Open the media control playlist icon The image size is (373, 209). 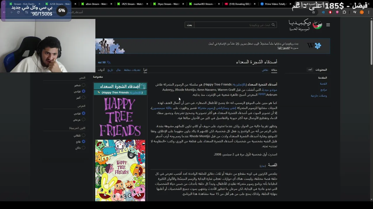pos(355,12)
